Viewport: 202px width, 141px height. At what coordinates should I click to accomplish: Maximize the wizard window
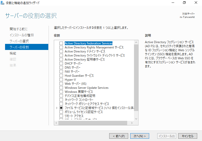click(184, 3)
